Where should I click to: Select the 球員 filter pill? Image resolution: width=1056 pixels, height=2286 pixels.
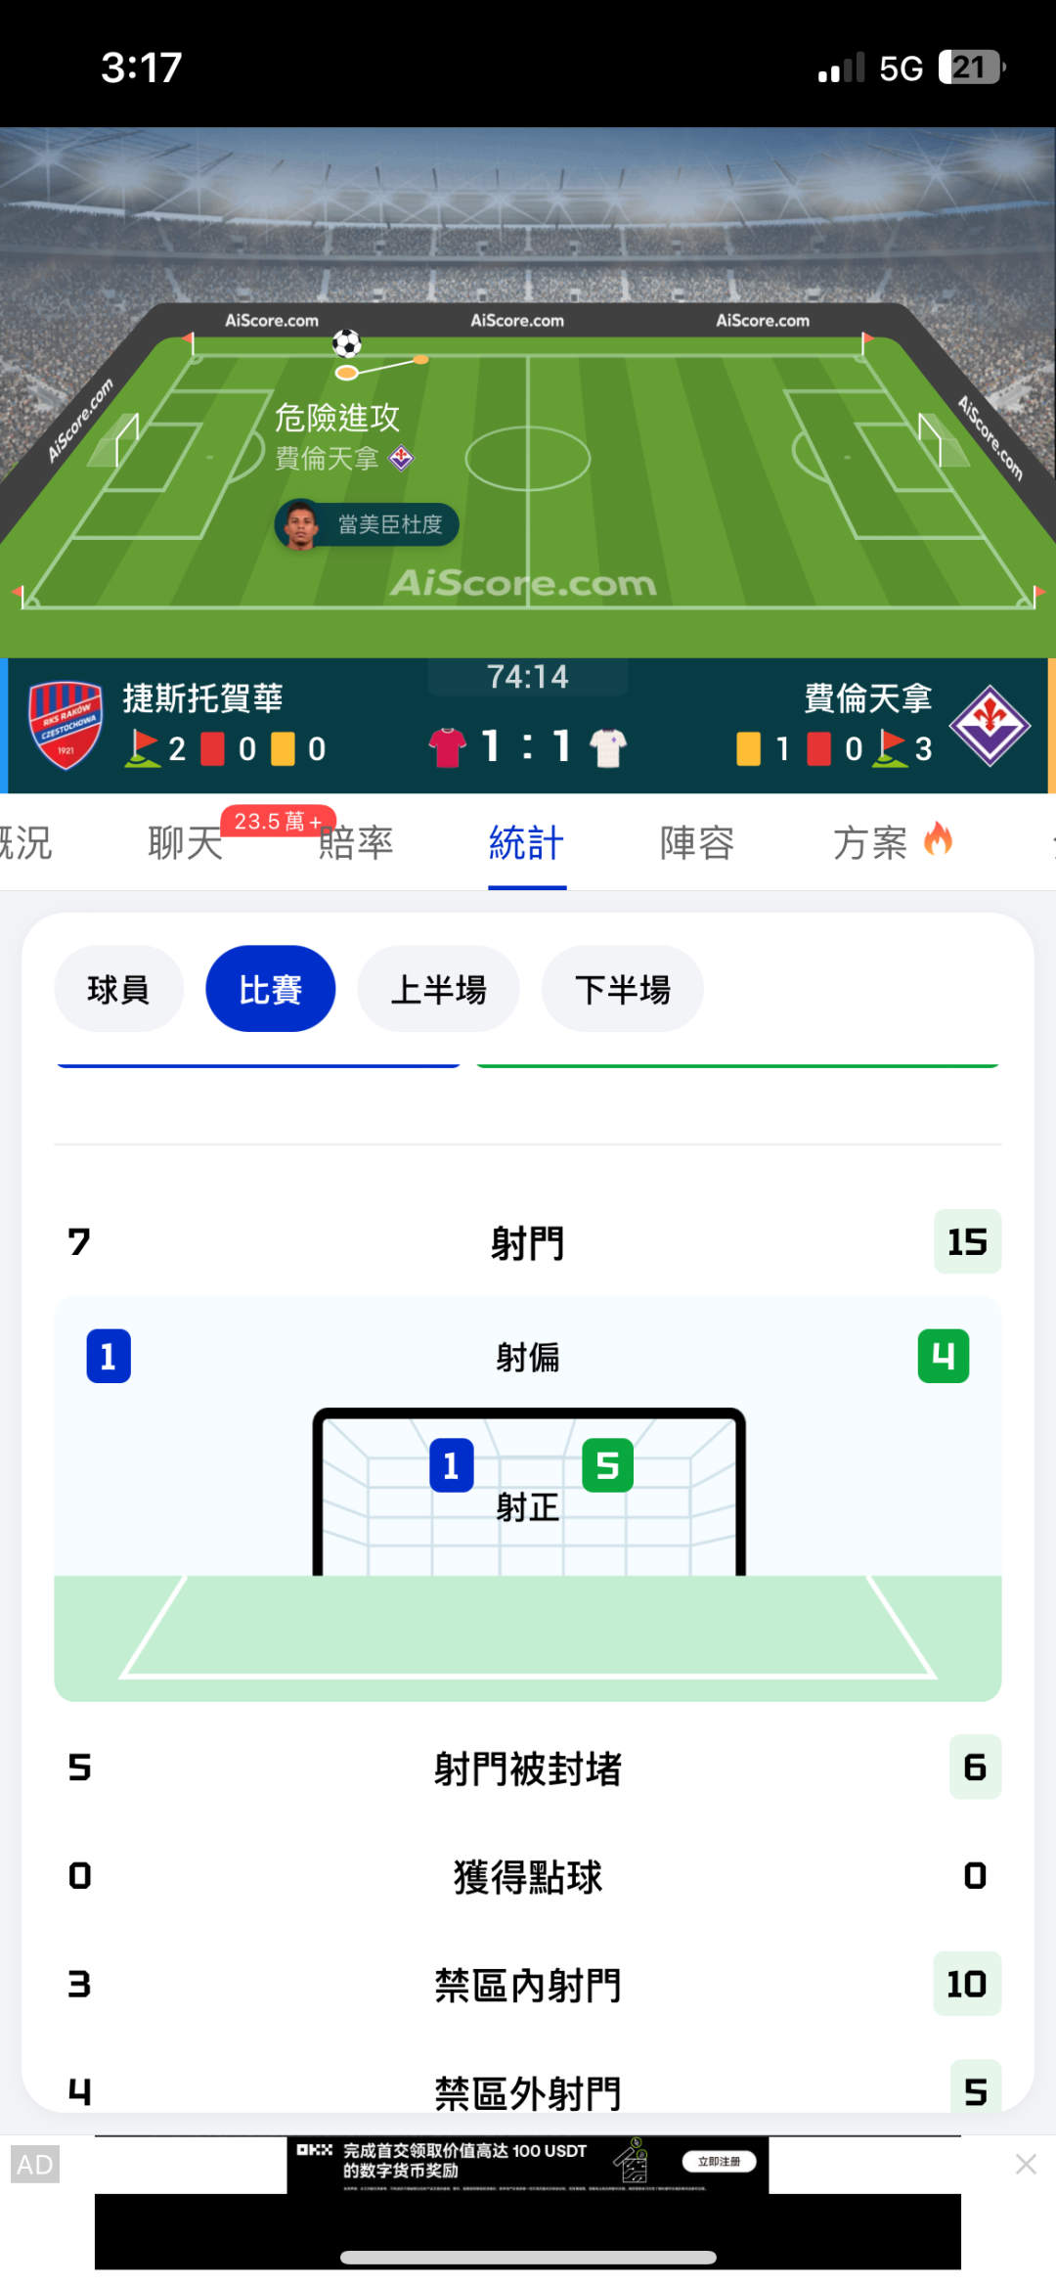tap(118, 989)
